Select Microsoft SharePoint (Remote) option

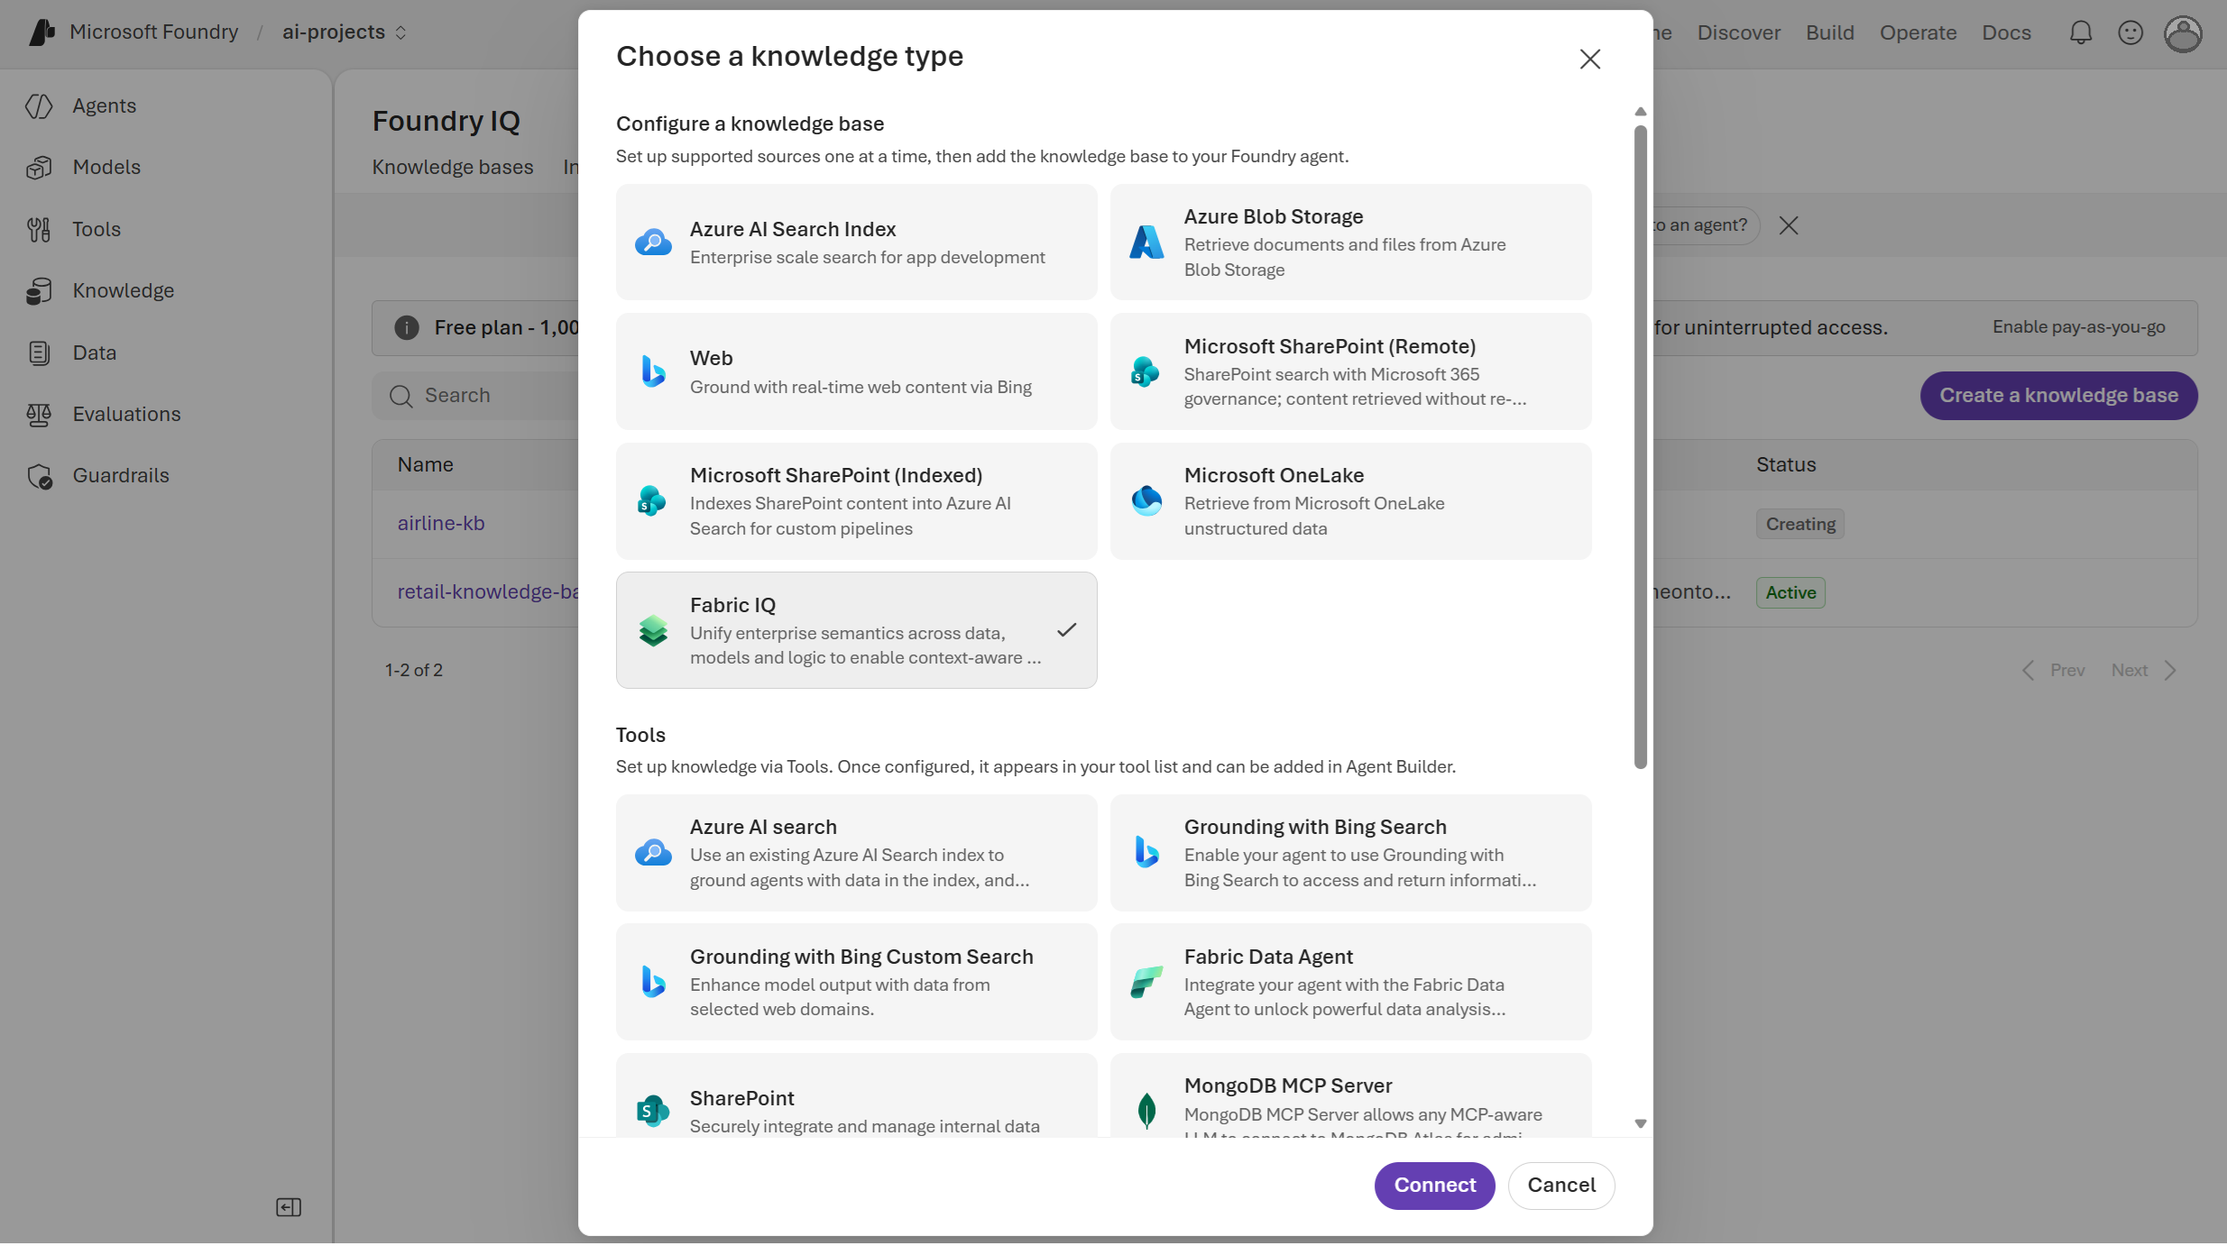click(1350, 371)
